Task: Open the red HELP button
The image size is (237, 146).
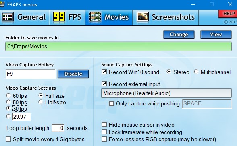Action: (228, 14)
